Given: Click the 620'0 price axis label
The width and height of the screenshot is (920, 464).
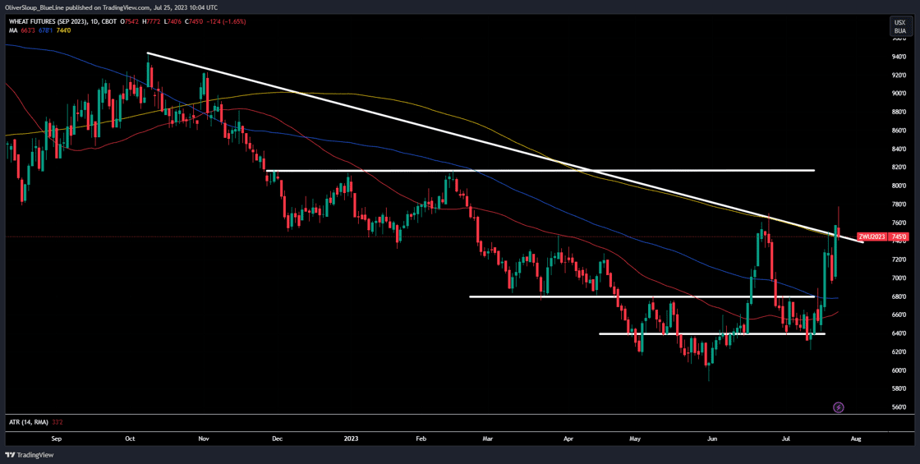Looking at the screenshot, I should [899, 352].
